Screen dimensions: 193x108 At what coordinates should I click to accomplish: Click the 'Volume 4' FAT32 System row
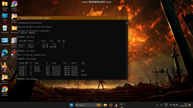53,75
